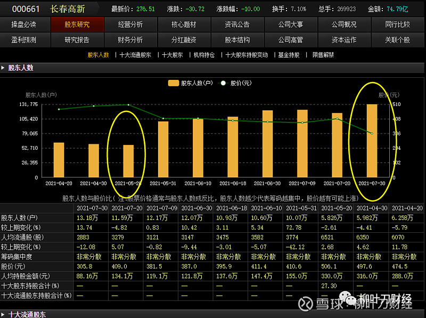Click the 27.30 top-ten holdings cell
This screenshot has width=426, height=318.
tap(329, 286)
